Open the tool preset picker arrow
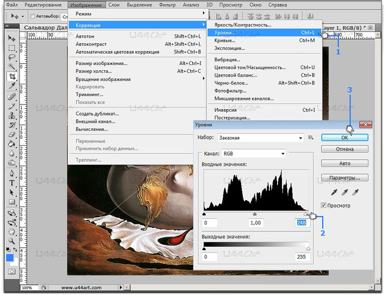The width and height of the screenshot is (385, 295). point(23,17)
